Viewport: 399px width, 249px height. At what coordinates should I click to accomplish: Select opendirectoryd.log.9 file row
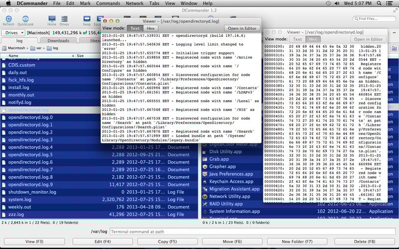99,185
